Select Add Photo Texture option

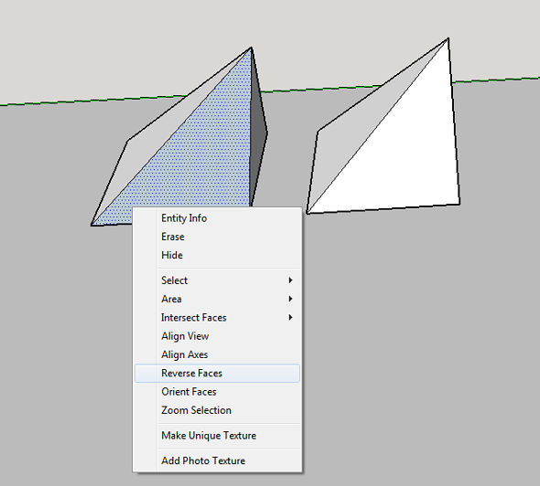tap(217, 461)
